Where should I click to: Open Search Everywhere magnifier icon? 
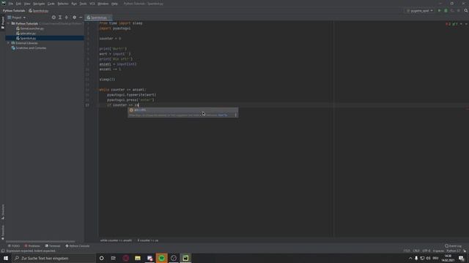pyautogui.click(x=466, y=11)
